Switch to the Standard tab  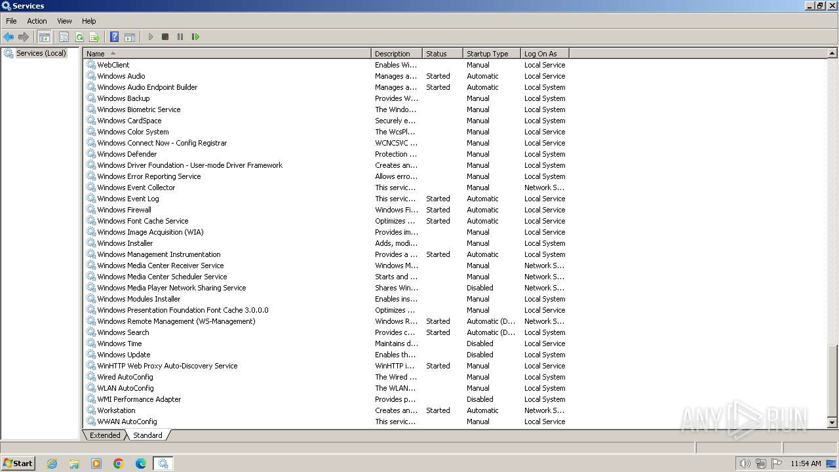pos(147,435)
